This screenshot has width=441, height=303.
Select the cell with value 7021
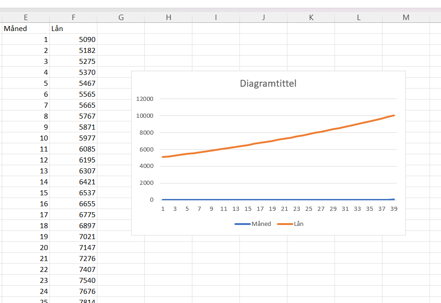[73, 236]
